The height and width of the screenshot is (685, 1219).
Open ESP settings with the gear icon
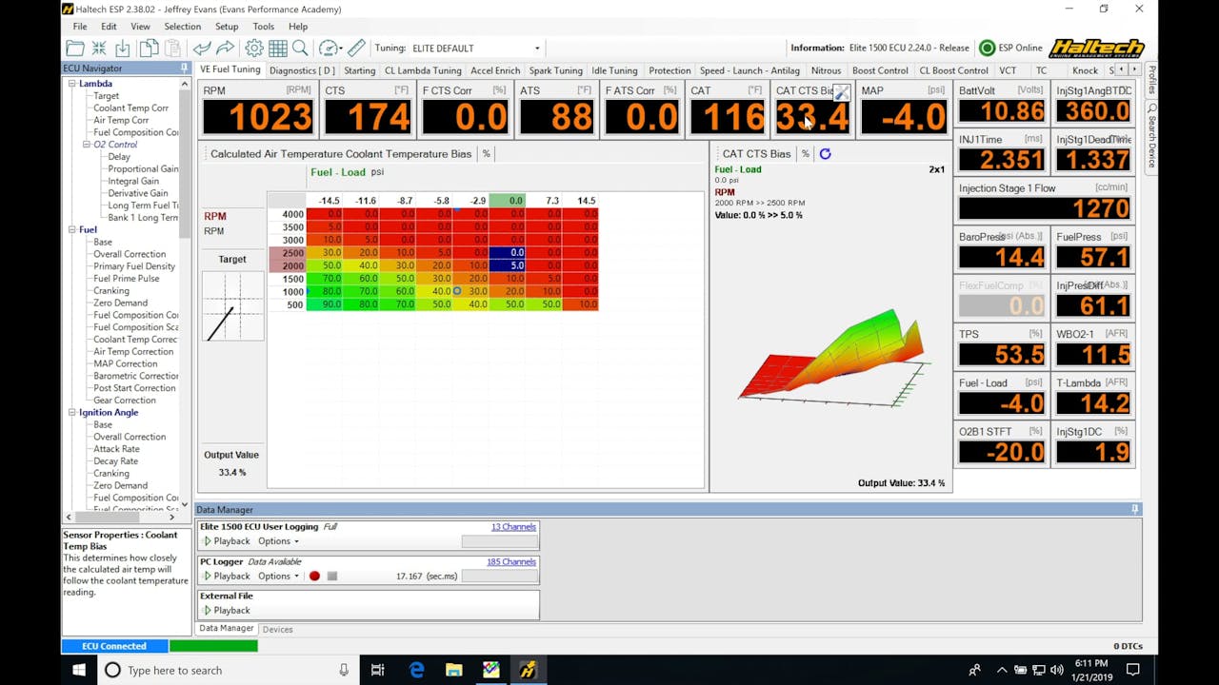pos(253,47)
